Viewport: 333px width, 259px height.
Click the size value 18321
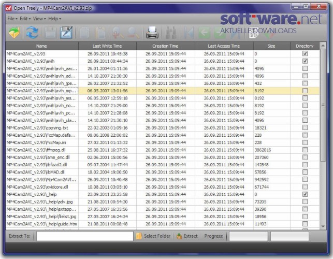coord(260,128)
